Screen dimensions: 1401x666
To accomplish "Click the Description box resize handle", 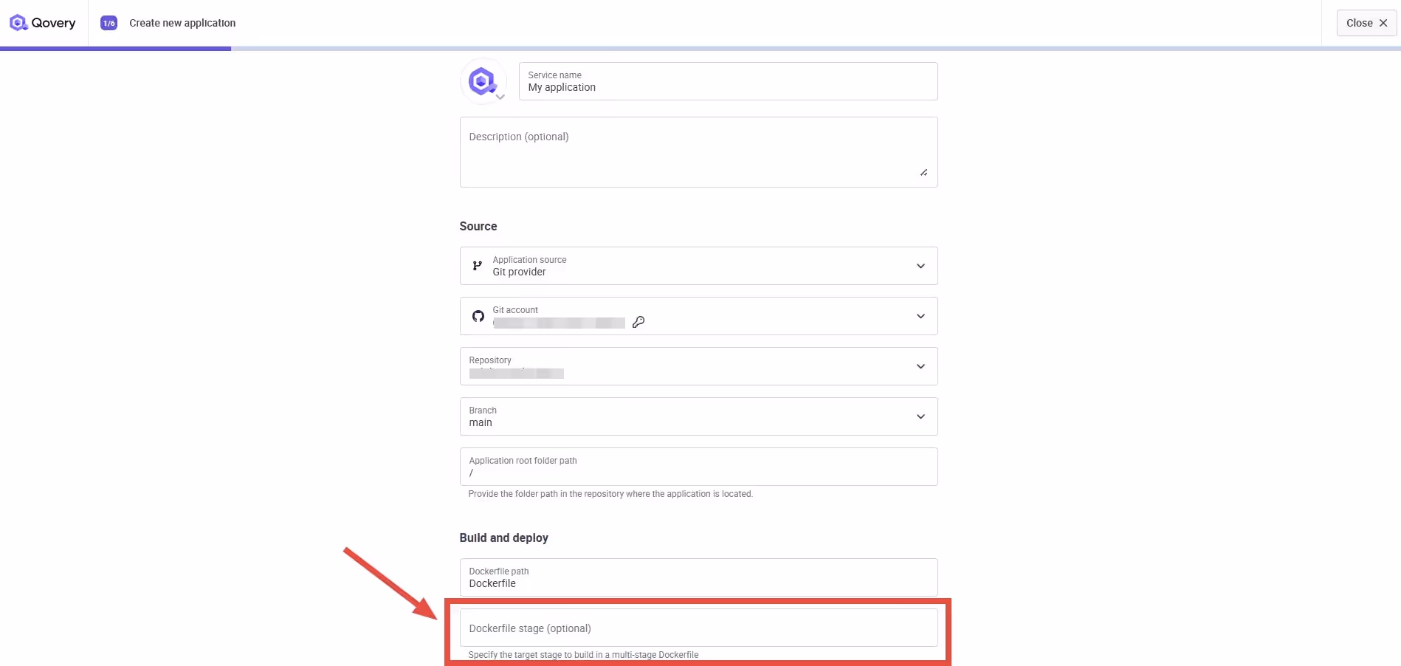I will point(923,173).
